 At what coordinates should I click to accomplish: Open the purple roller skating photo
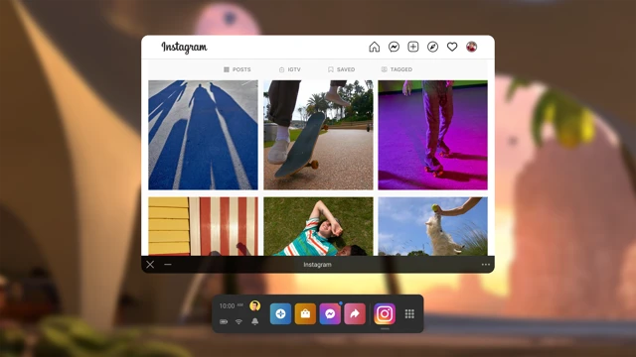tap(433, 135)
